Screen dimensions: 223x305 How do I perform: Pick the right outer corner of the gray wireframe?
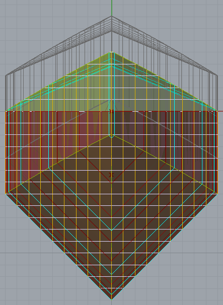tap(217, 75)
